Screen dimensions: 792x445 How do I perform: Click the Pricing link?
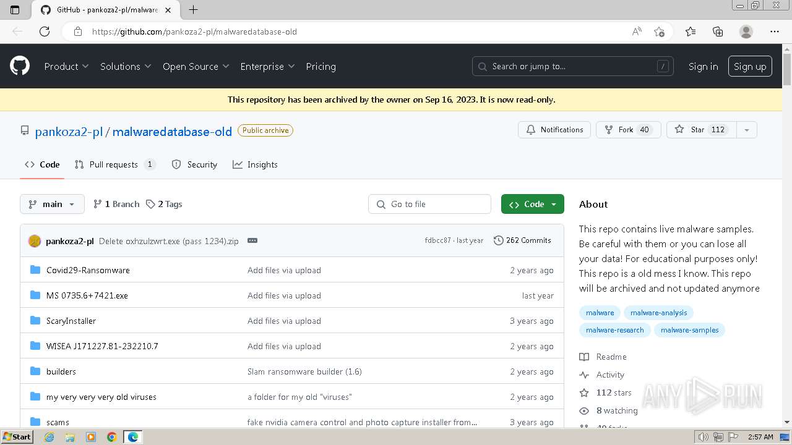(321, 66)
